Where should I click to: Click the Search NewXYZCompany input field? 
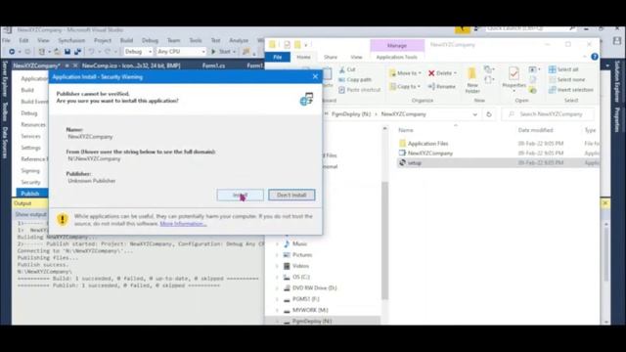coord(548,114)
